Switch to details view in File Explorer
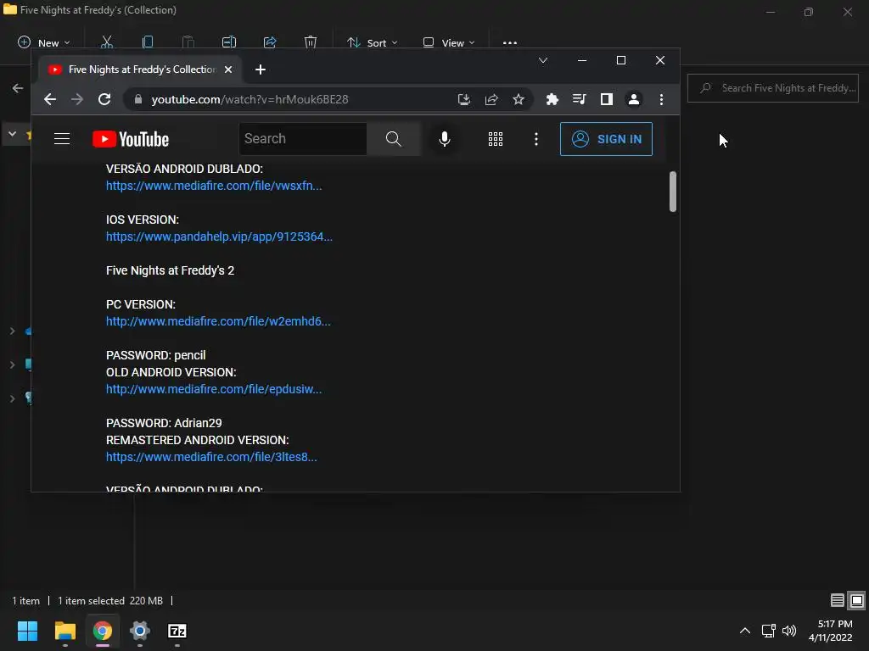This screenshot has height=651, width=869. click(838, 601)
